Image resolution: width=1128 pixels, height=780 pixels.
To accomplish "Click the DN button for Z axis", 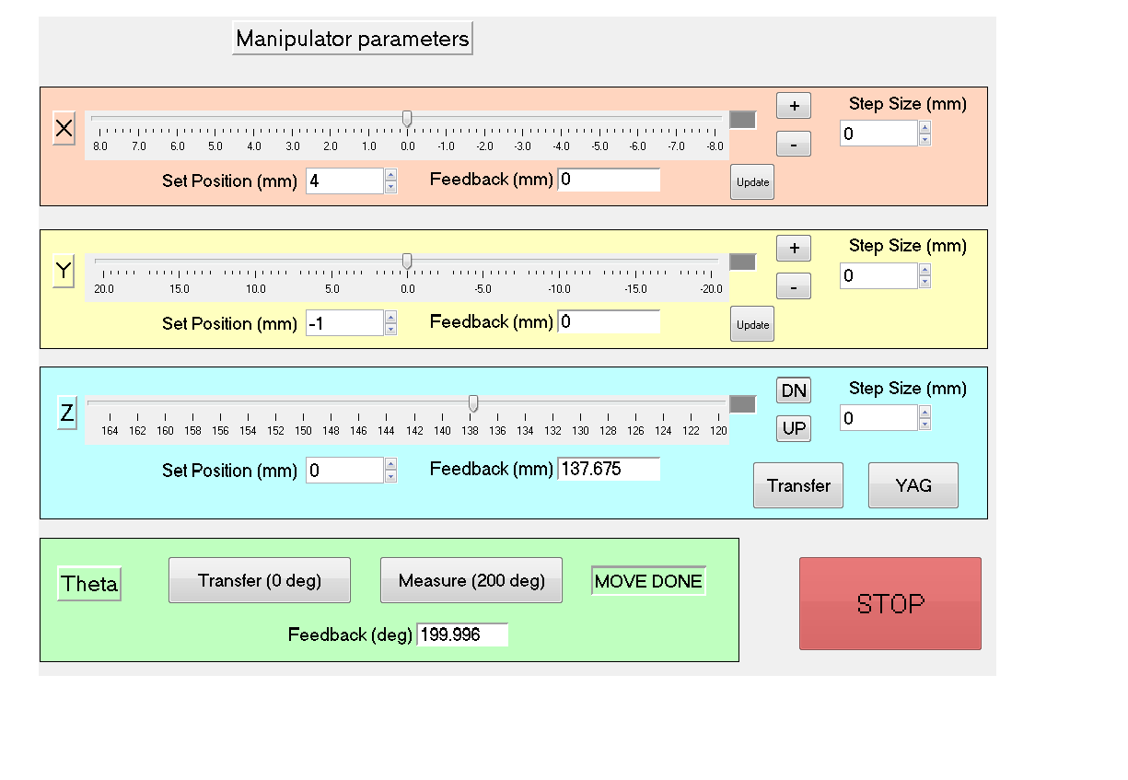I will coord(793,390).
